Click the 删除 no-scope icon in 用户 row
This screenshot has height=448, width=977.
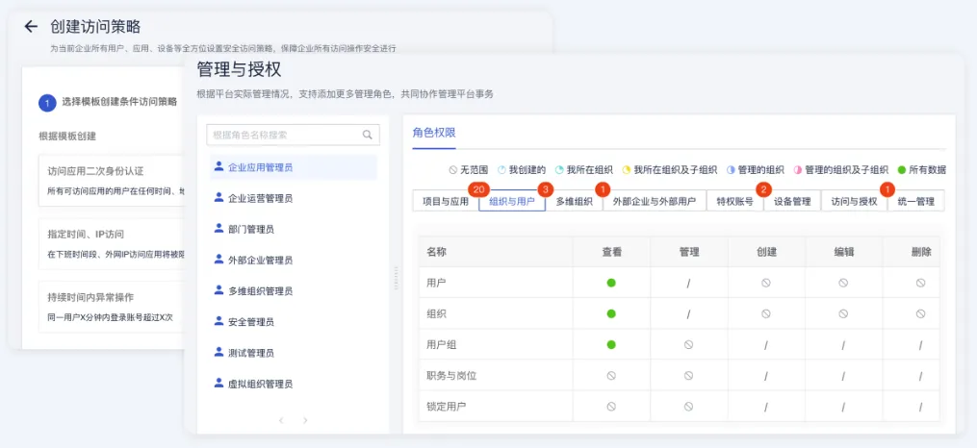(920, 283)
